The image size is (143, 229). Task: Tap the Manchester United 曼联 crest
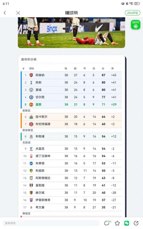31,105
